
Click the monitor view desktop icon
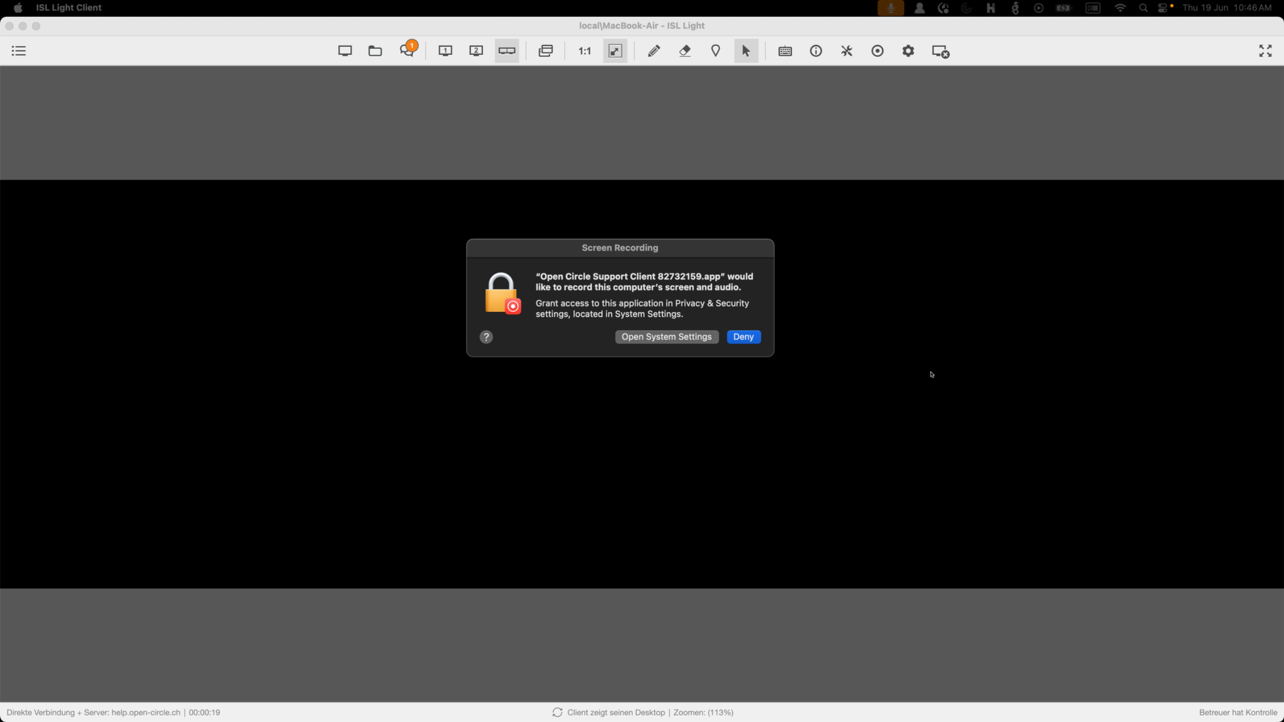point(345,51)
